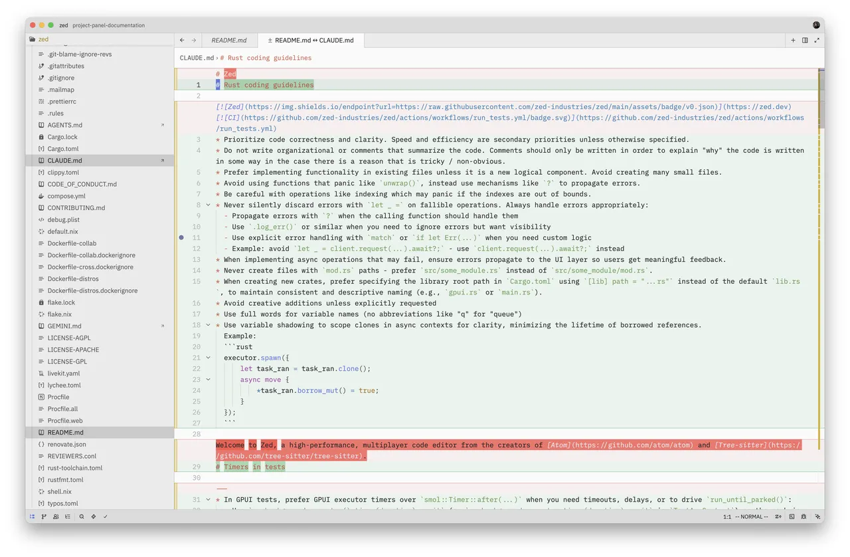Click the symlink arrow on GEMINI.md row
The width and height of the screenshot is (850, 557).
[x=163, y=326]
